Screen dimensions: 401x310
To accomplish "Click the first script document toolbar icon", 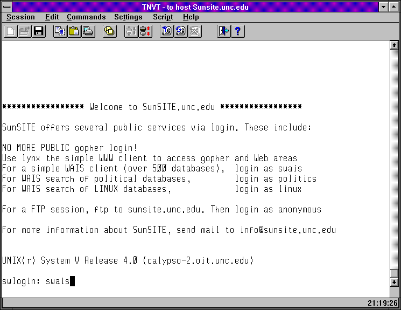I will coord(166,31).
